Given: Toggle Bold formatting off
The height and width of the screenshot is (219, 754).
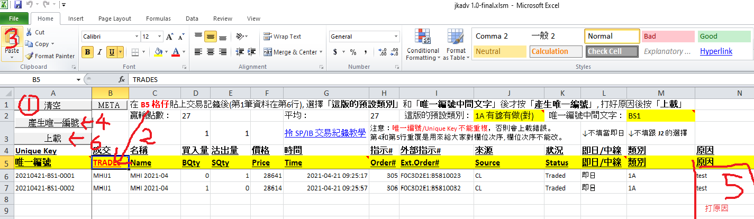Looking at the screenshot, I should 86,52.
